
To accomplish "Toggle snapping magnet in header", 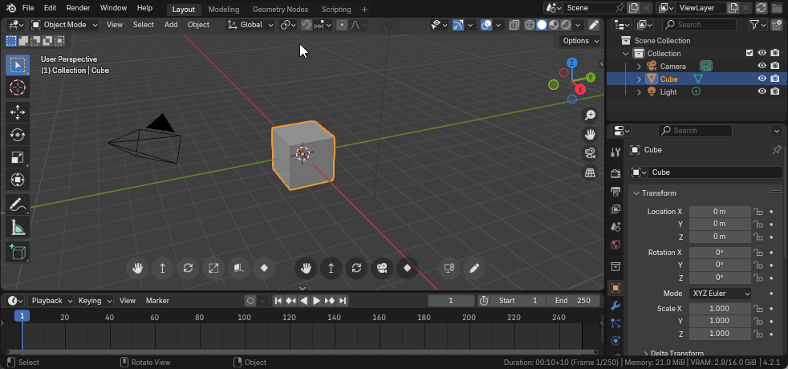I will tap(306, 25).
